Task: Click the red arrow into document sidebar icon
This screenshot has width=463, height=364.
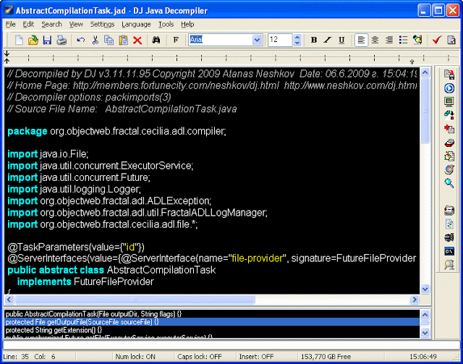Action: click(x=449, y=129)
